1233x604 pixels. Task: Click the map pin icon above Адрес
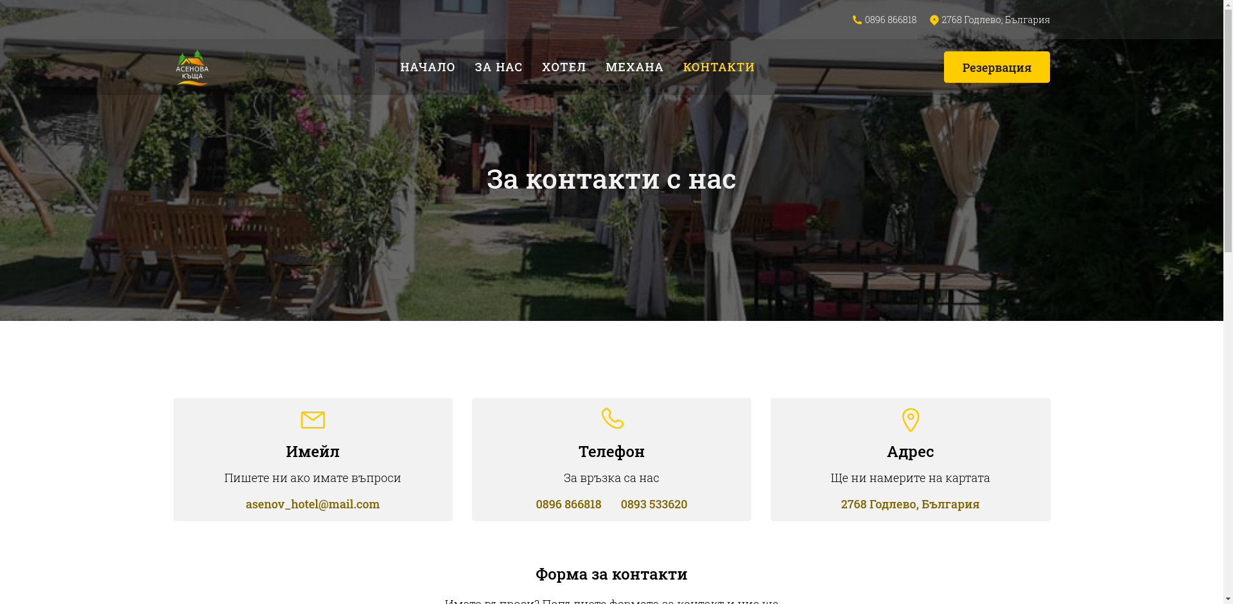pos(911,420)
